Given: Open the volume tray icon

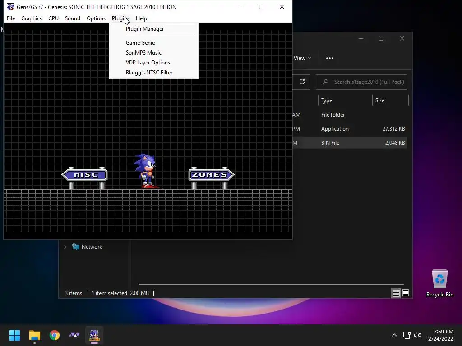Looking at the screenshot, I should point(417,335).
